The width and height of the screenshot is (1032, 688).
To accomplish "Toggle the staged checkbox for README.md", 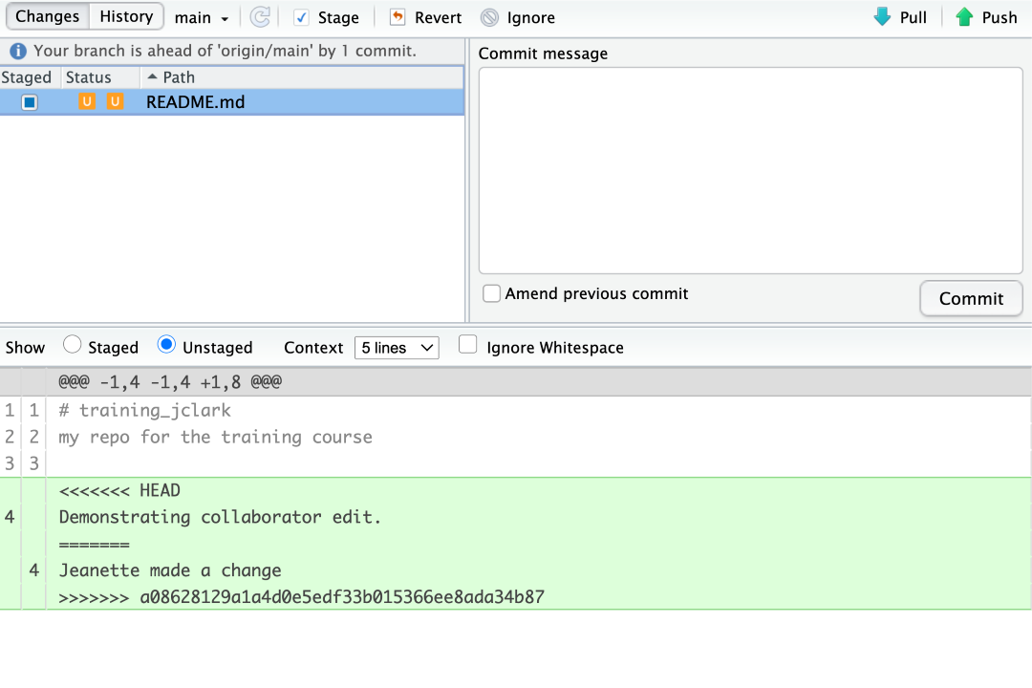I will click(30, 102).
